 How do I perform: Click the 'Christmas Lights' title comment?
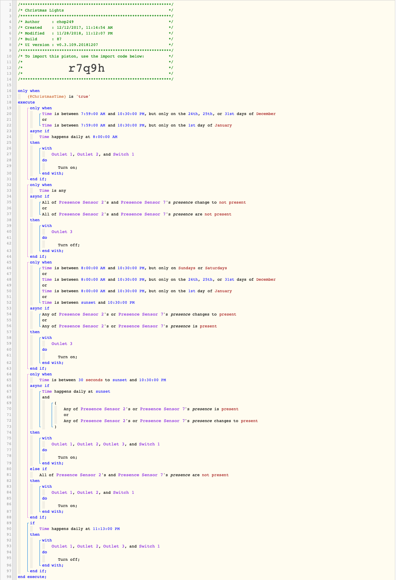click(44, 10)
